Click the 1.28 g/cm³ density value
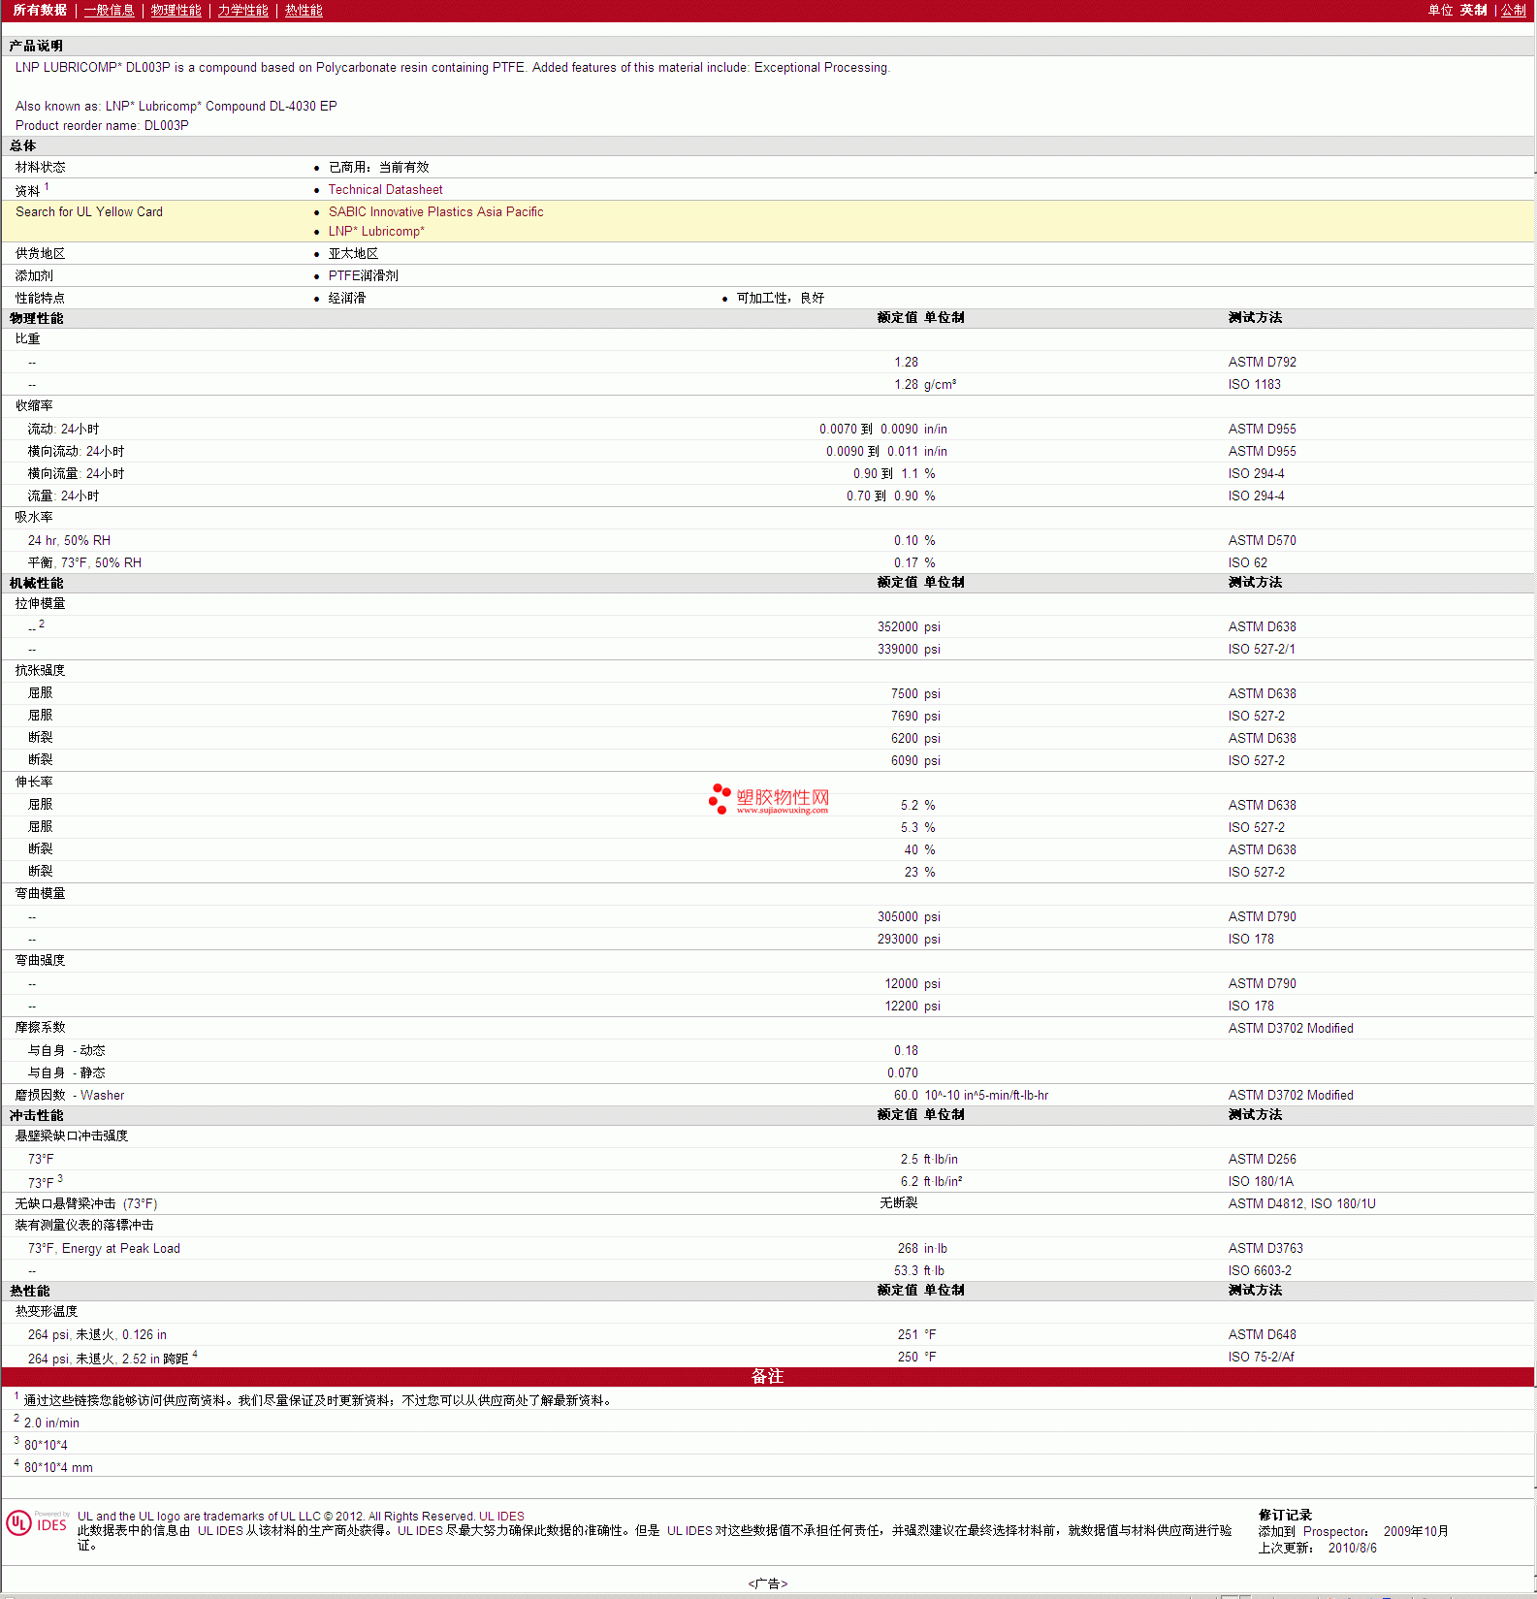Viewport: 1537px width, 1599px height. click(925, 385)
